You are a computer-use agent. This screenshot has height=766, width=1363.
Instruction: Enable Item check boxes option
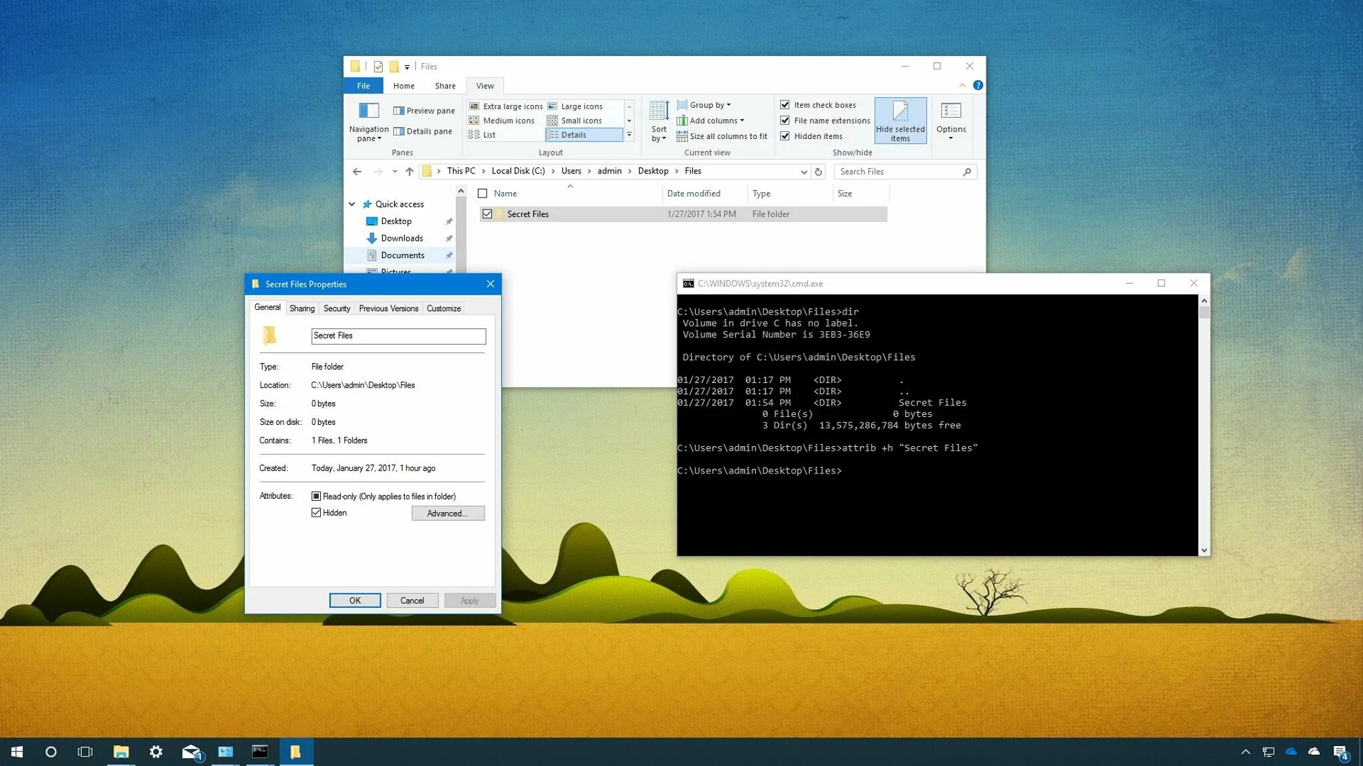pos(785,105)
